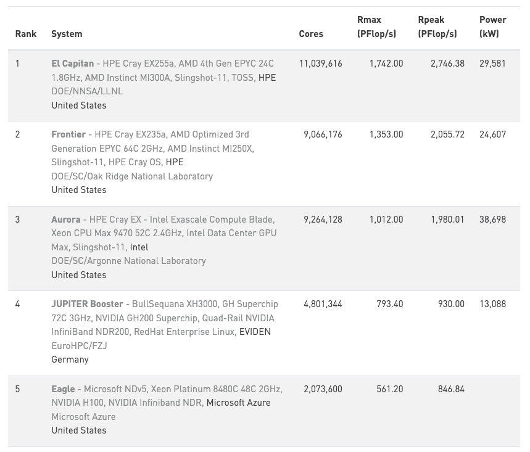Click the Power (kW) column header
Image resolution: width=530 pixels, height=452 pixels.
coord(492,27)
